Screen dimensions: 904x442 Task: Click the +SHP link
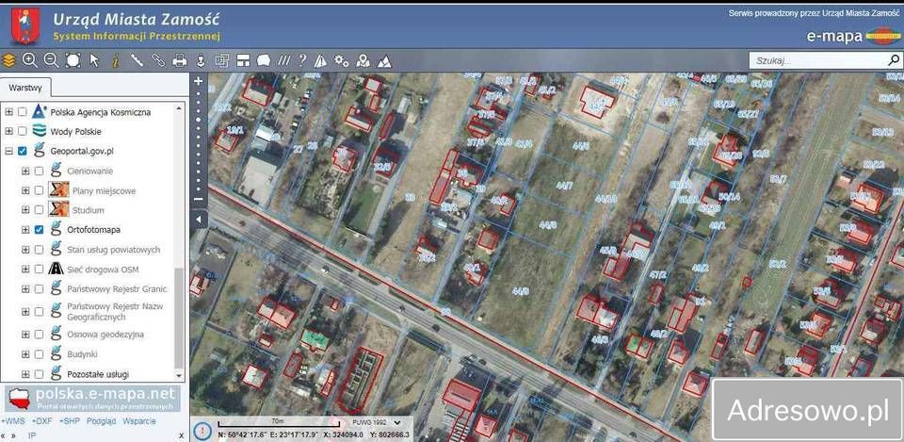[x=69, y=421]
